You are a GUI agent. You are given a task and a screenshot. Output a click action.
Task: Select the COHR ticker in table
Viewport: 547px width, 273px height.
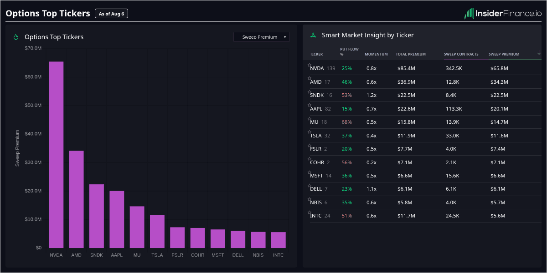[317, 162]
